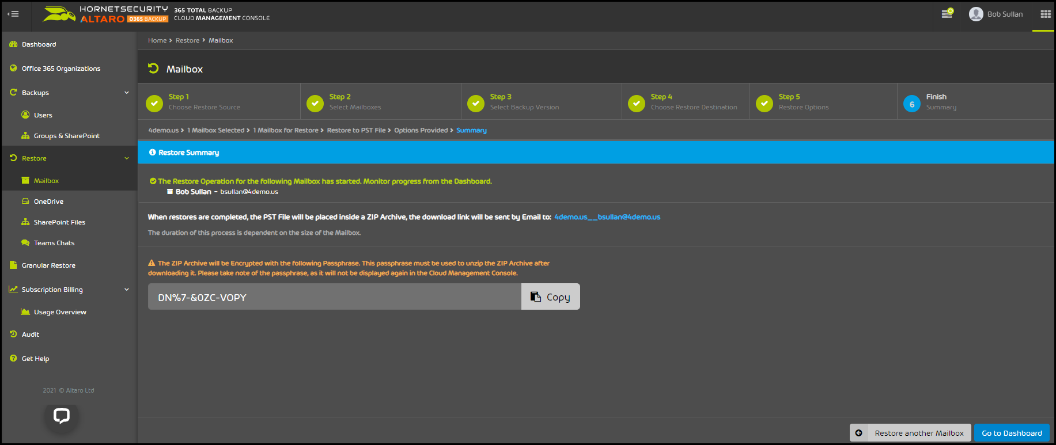Screen dimensions: 1056x445
Task: Open the 4demo.us__bsullan@4demo.us email link
Action: click(x=607, y=217)
